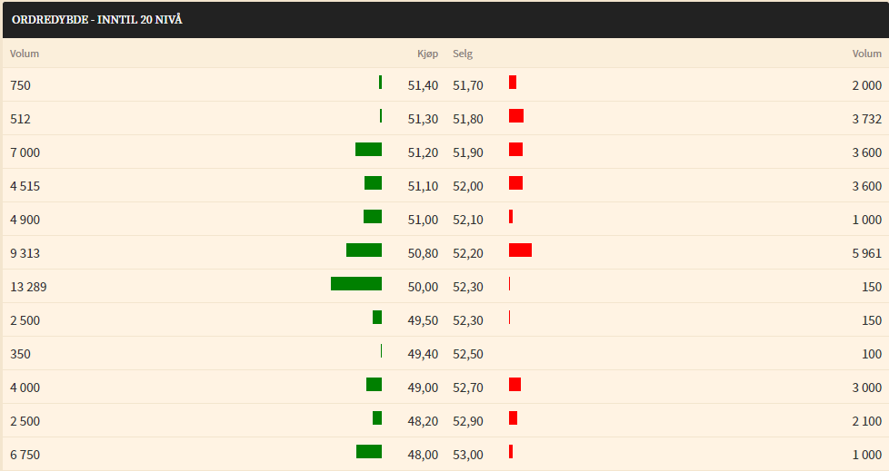Click the sell volume 3 000
The height and width of the screenshot is (471, 889).
coord(867,388)
